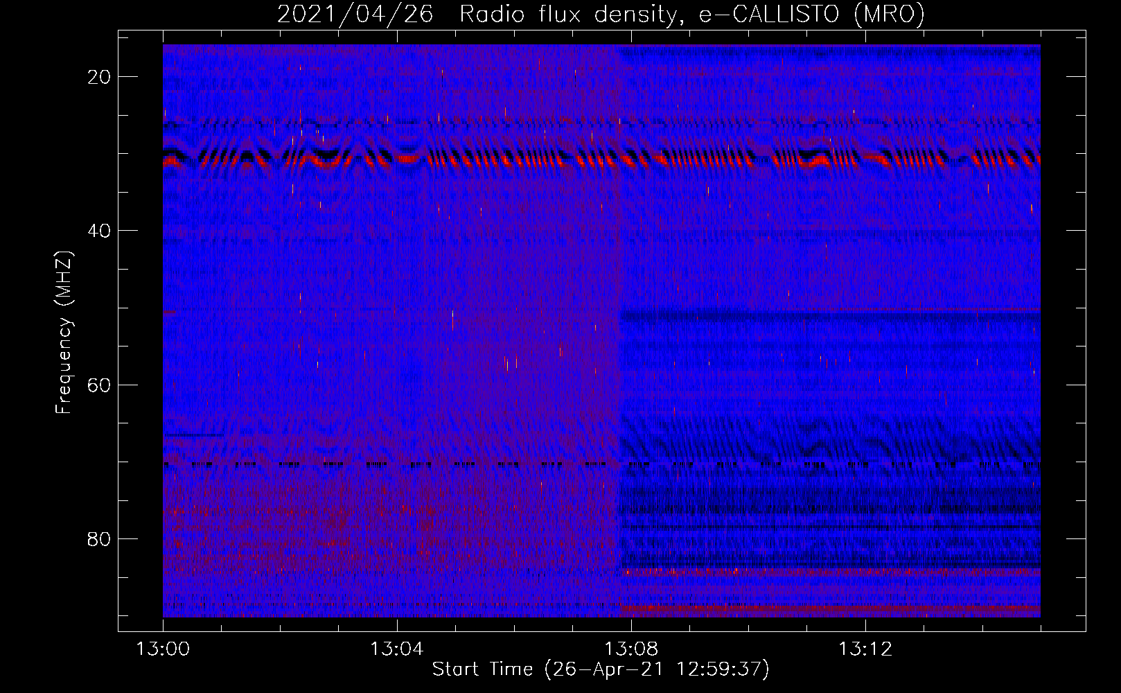Click the 'Frequency (MHZ)' axis label
Image resolution: width=1121 pixels, height=693 pixels.
point(63,332)
